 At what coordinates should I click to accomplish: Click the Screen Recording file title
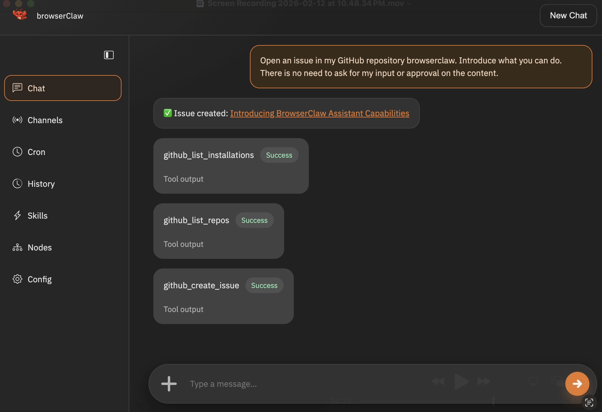click(x=306, y=4)
